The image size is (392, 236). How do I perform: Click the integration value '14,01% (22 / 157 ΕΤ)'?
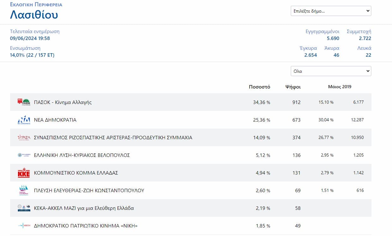(32, 55)
